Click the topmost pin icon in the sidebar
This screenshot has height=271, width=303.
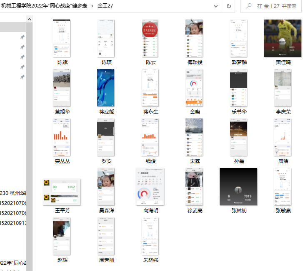click(23, 37)
